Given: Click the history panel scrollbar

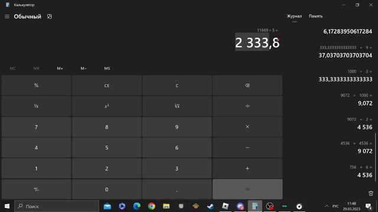Looking at the screenshot, I should (x=376, y=157).
